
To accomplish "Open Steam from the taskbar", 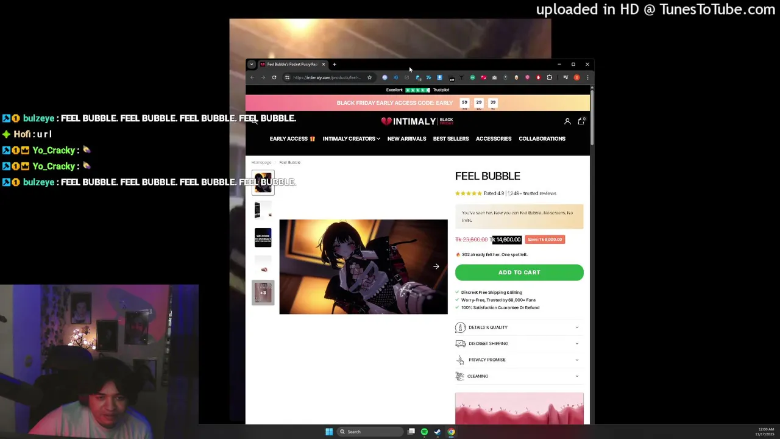I will click(438, 432).
